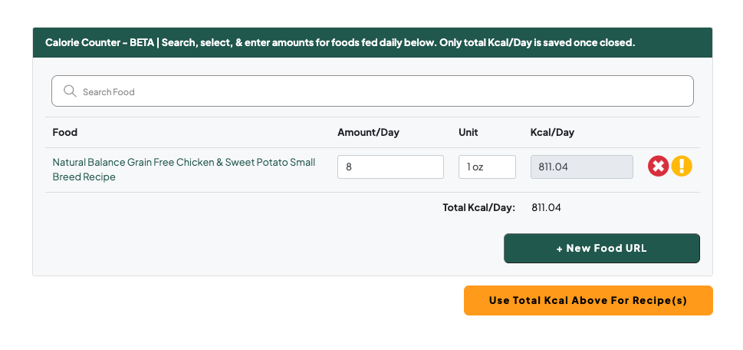
Task: Click the Food column header
Action: coord(65,132)
